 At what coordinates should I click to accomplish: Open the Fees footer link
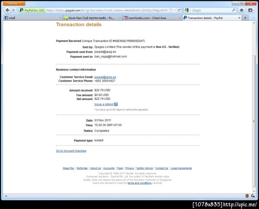pos(120,168)
